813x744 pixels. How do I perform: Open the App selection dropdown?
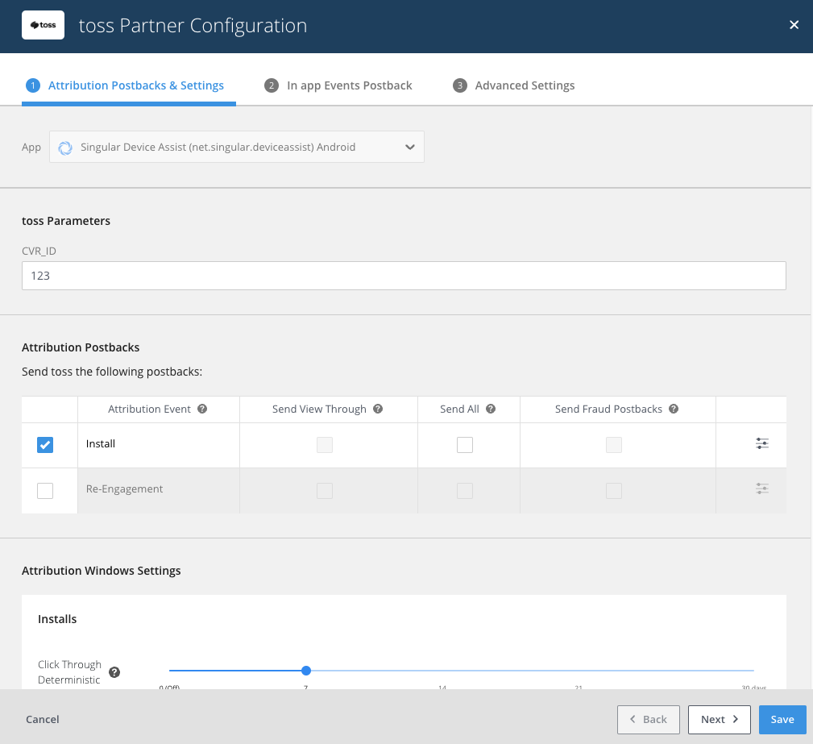pos(237,148)
